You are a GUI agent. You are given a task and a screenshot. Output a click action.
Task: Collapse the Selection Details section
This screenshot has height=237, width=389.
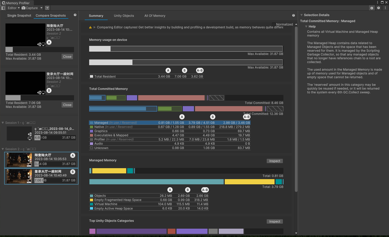[302, 15]
